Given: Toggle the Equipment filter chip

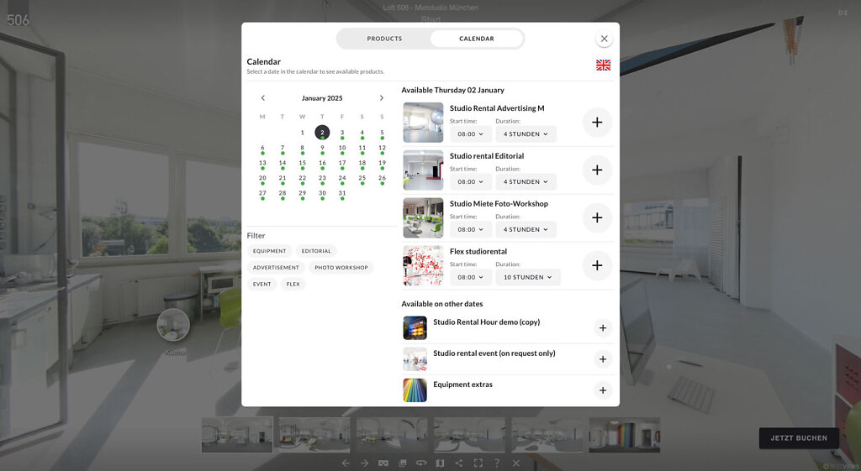Looking at the screenshot, I should pyautogui.click(x=270, y=251).
